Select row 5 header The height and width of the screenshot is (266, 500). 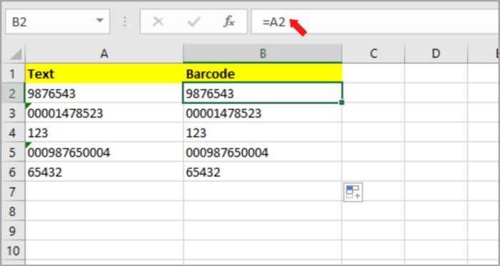coord(13,152)
